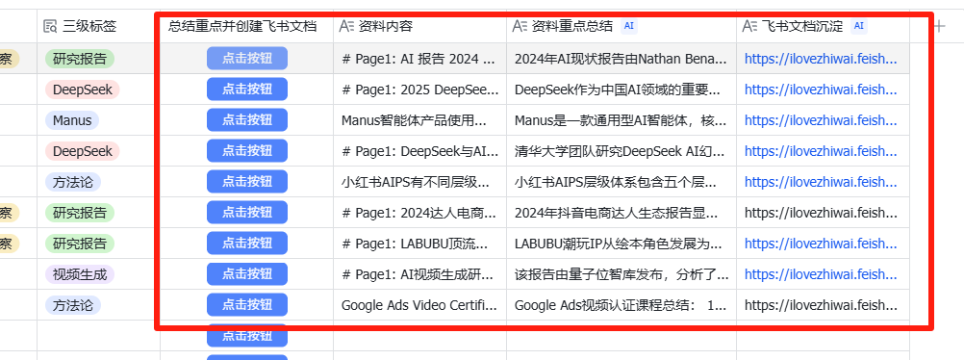Select 研究报告 tag in the LABUBU row
The height and width of the screenshot is (360, 964).
coord(80,244)
